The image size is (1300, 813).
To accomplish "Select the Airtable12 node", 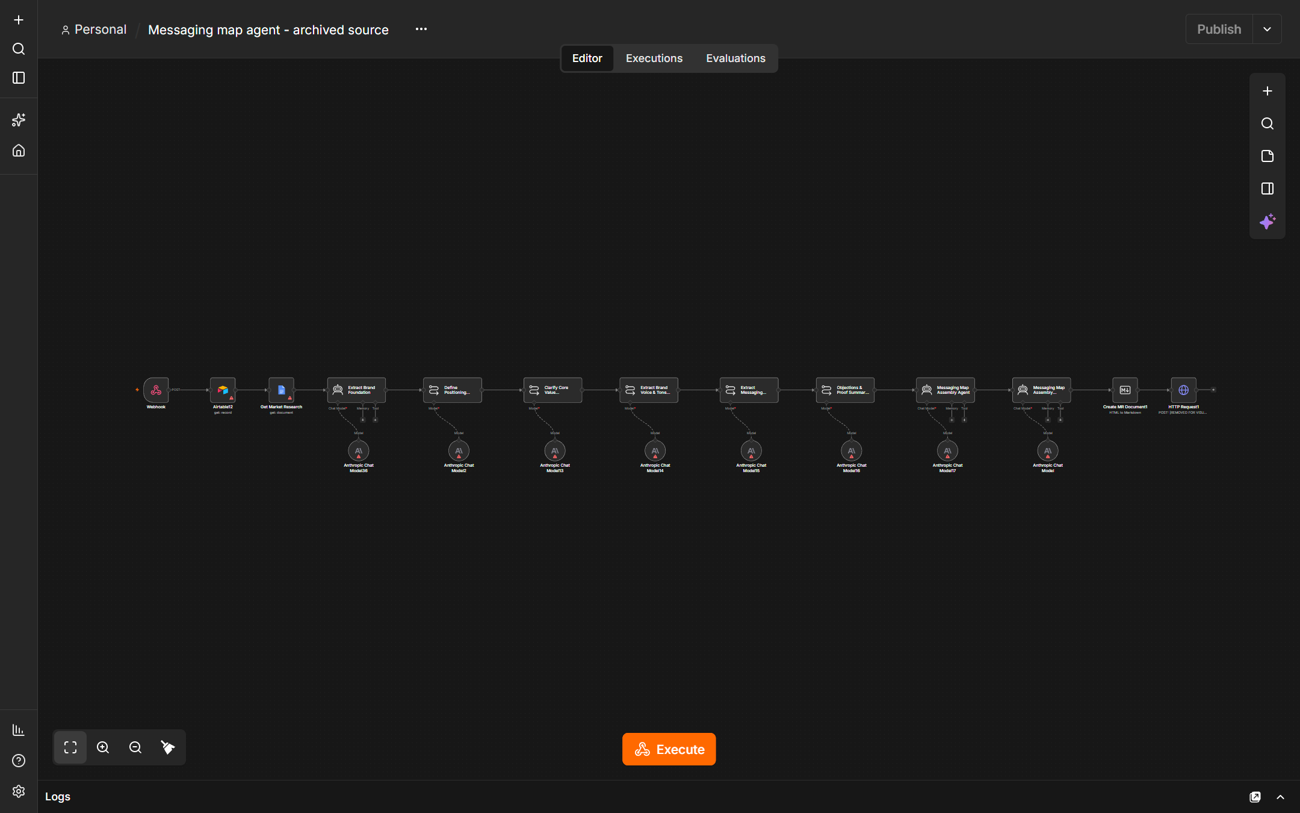I will pyautogui.click(x=223, y=390).
